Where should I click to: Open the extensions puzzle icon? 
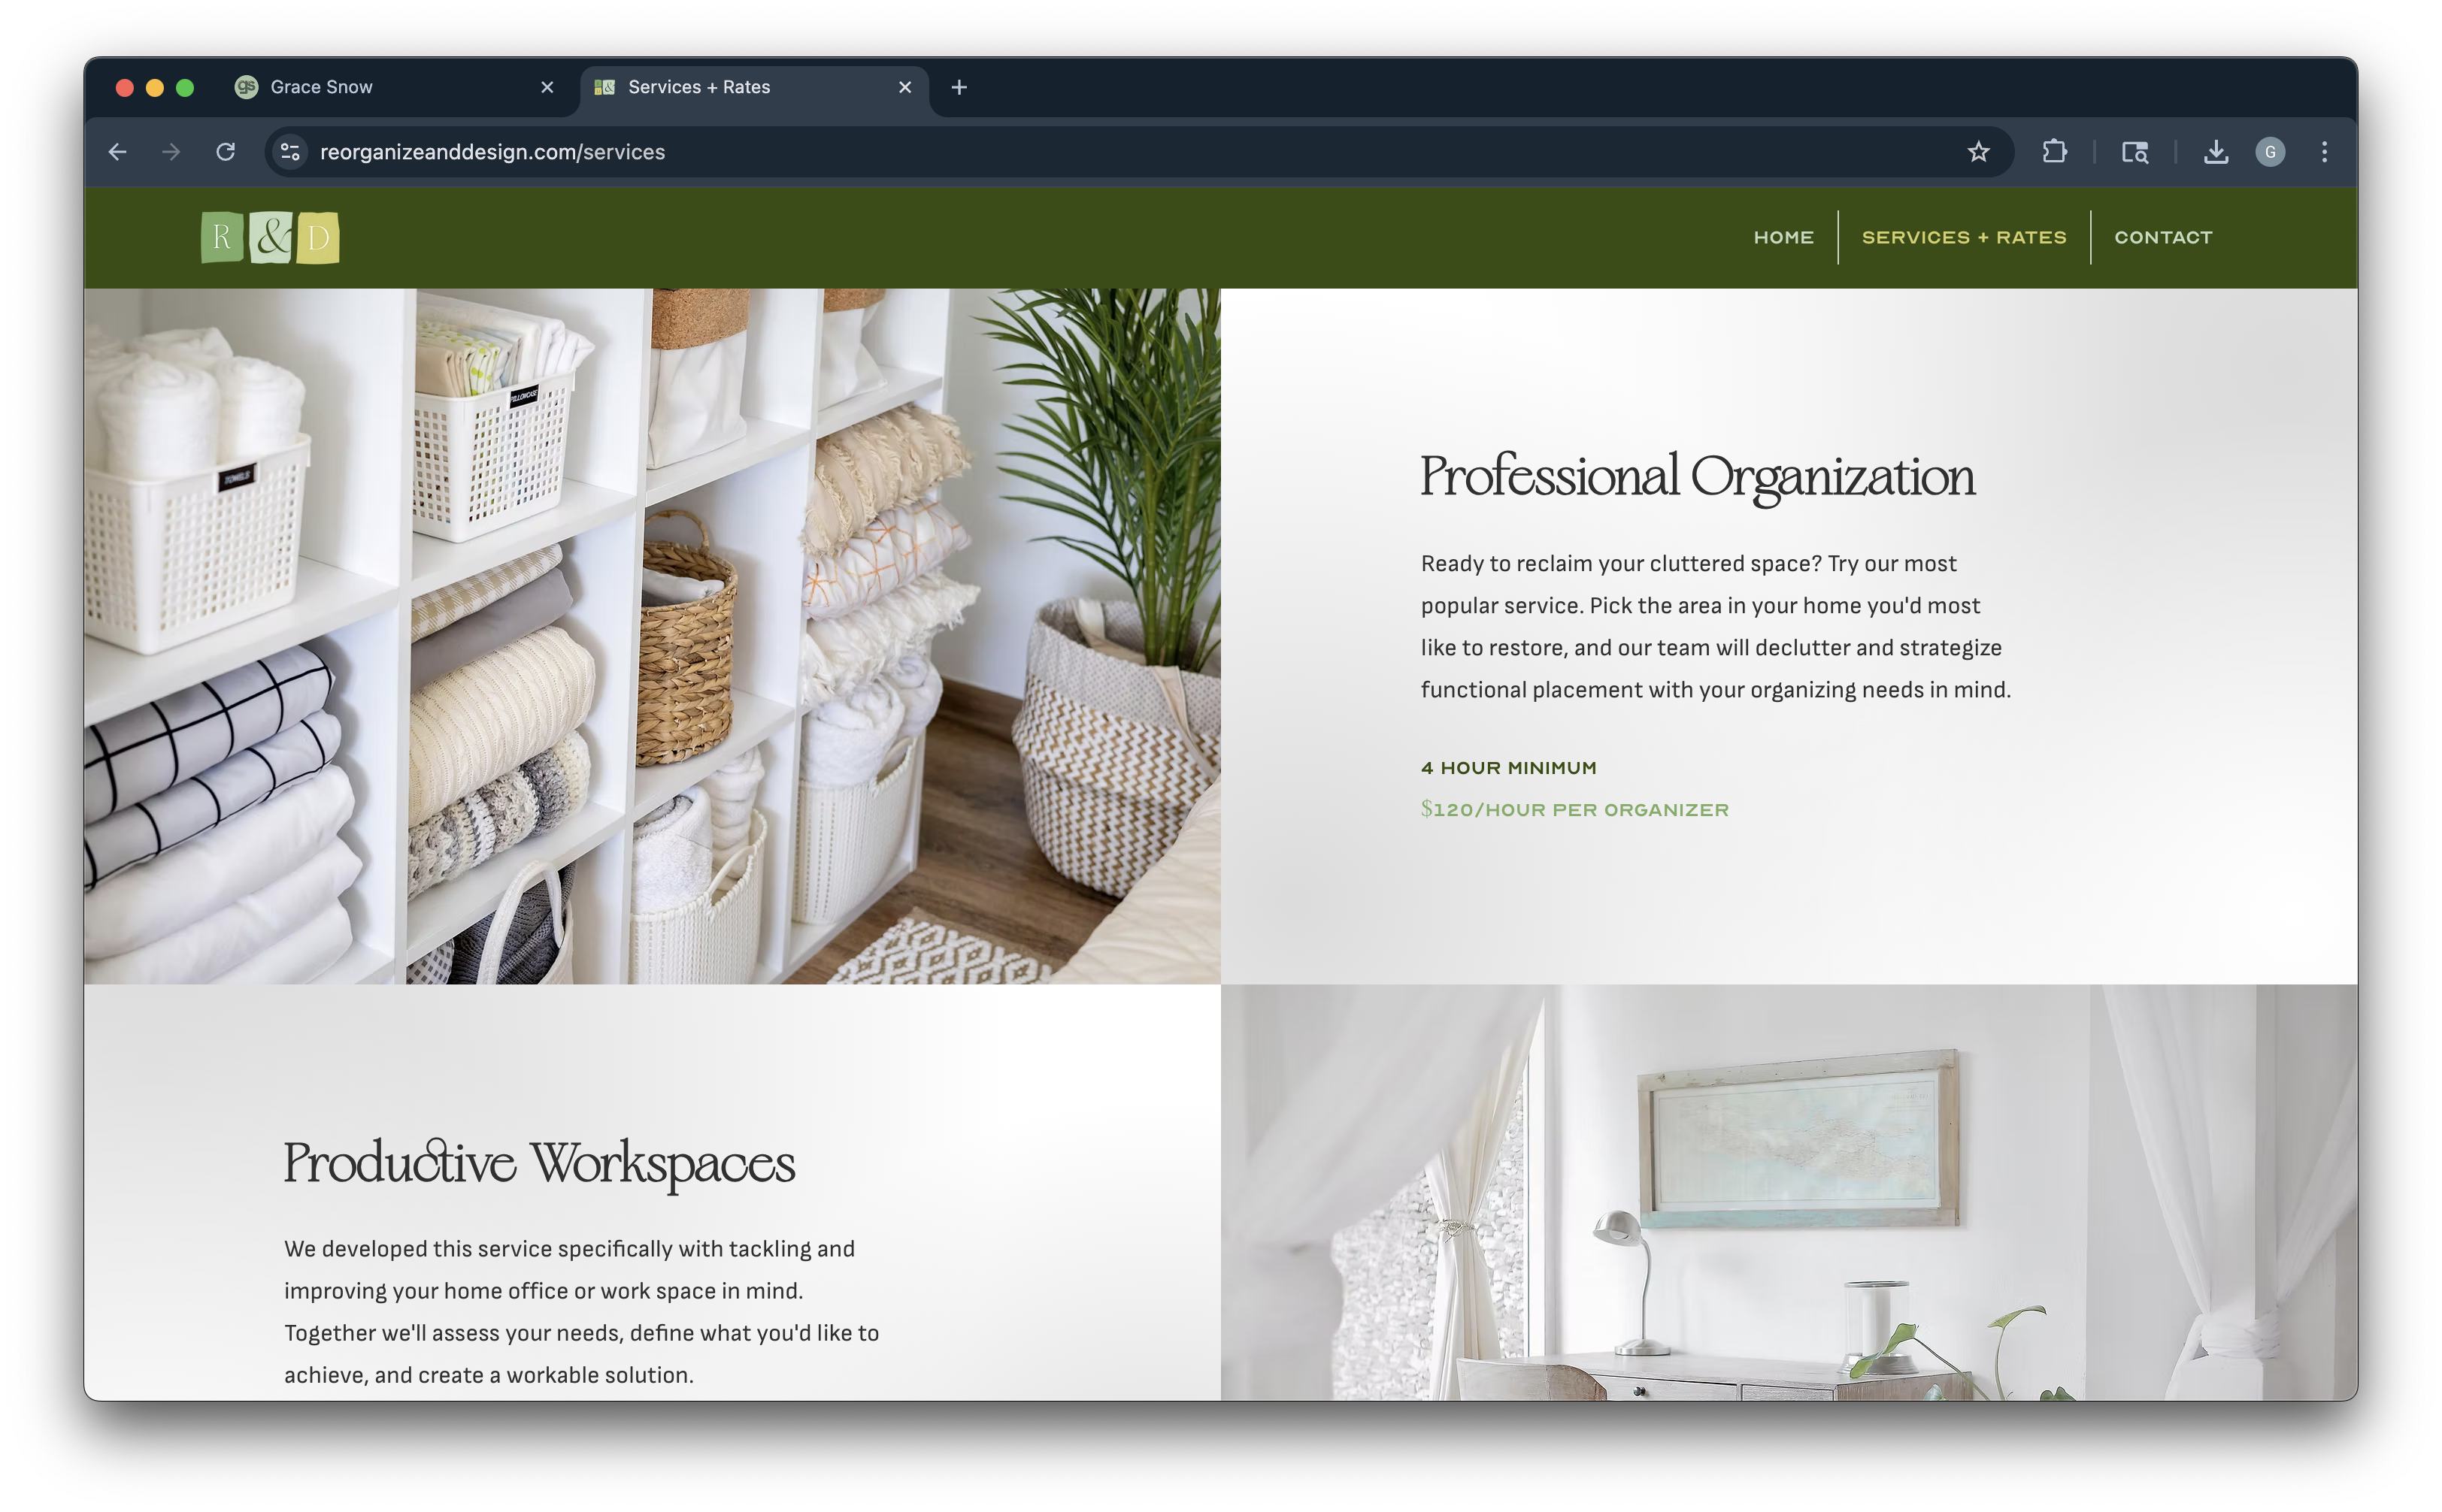[2054, 152]
